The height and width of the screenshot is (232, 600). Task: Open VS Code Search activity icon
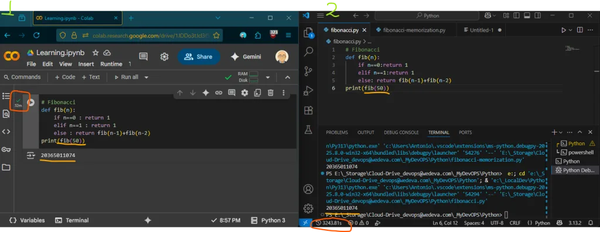coord(308,52)
